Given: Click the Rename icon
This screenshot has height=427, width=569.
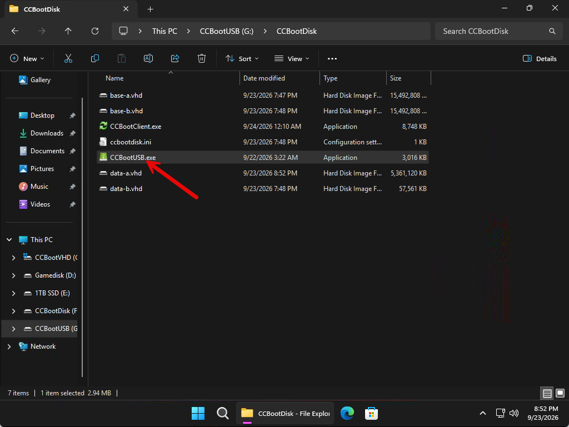Looking at the screenshot, I should 148,58.
